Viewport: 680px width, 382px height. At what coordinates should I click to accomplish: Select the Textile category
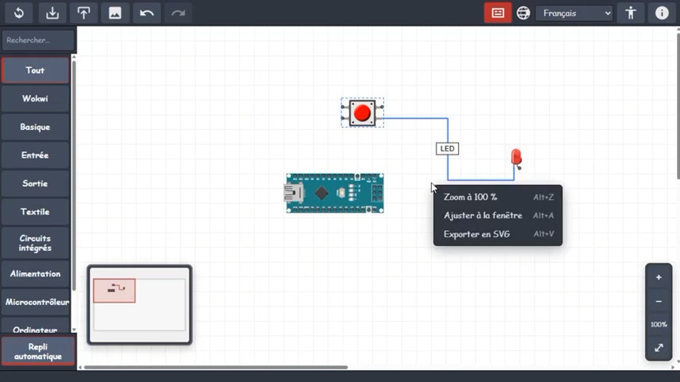pyautogui.click(x=35, y=212)
